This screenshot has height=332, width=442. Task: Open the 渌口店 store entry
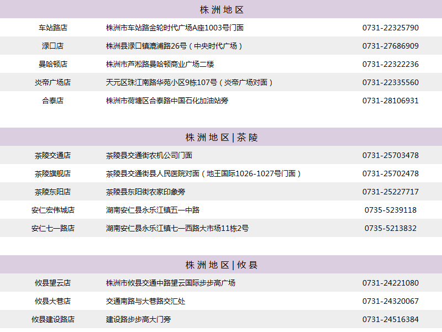coord(53,46)
